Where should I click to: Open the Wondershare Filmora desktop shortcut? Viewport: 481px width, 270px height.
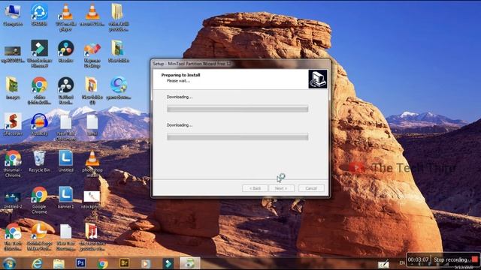point(39,53)
